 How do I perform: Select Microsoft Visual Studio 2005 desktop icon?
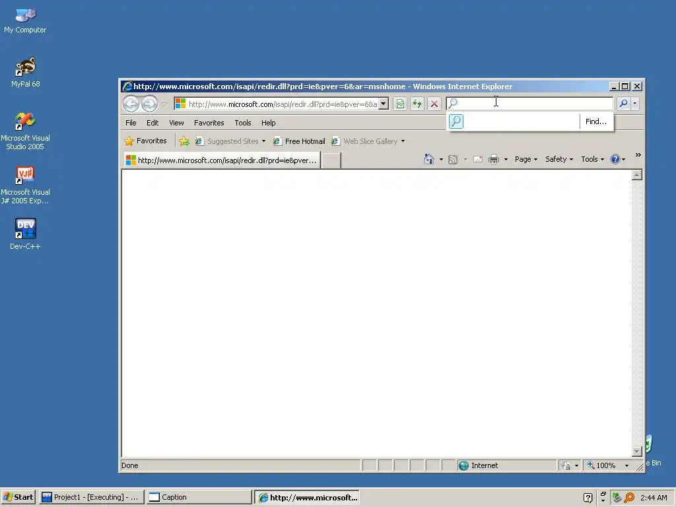coord(25,131)
